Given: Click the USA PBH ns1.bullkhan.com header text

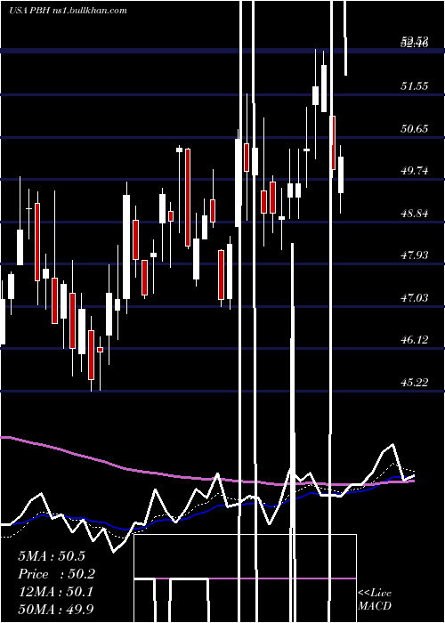Looking at the screenshot, I should 68,11.
